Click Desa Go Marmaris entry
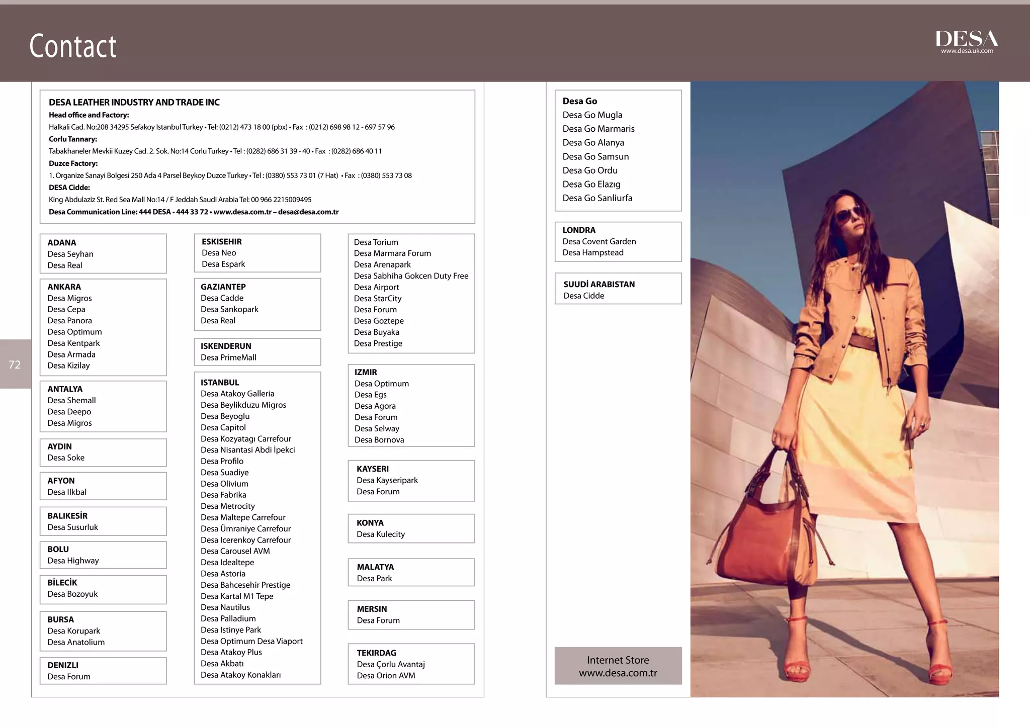 599,129
